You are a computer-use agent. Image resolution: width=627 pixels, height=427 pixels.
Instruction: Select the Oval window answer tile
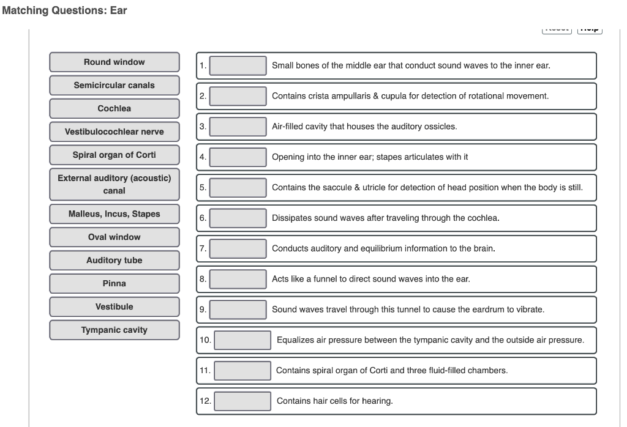coord(114,237)
